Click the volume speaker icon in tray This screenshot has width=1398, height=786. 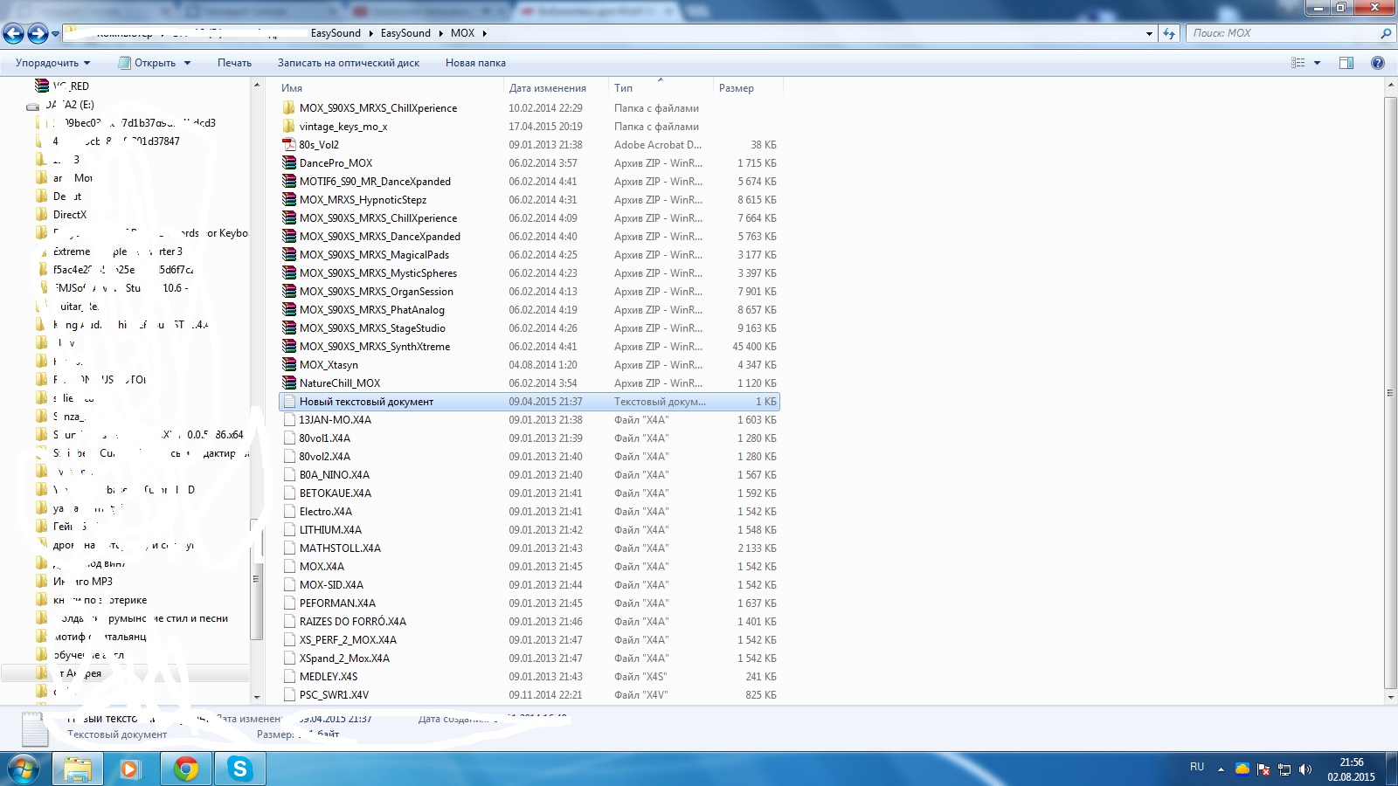(x=1305, y=769)
